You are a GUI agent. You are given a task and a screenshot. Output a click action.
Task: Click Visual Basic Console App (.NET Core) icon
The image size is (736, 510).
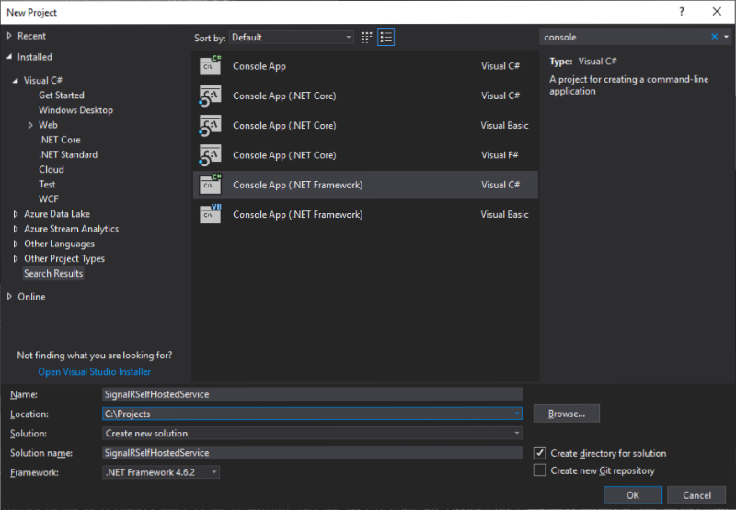pos(210,125)
